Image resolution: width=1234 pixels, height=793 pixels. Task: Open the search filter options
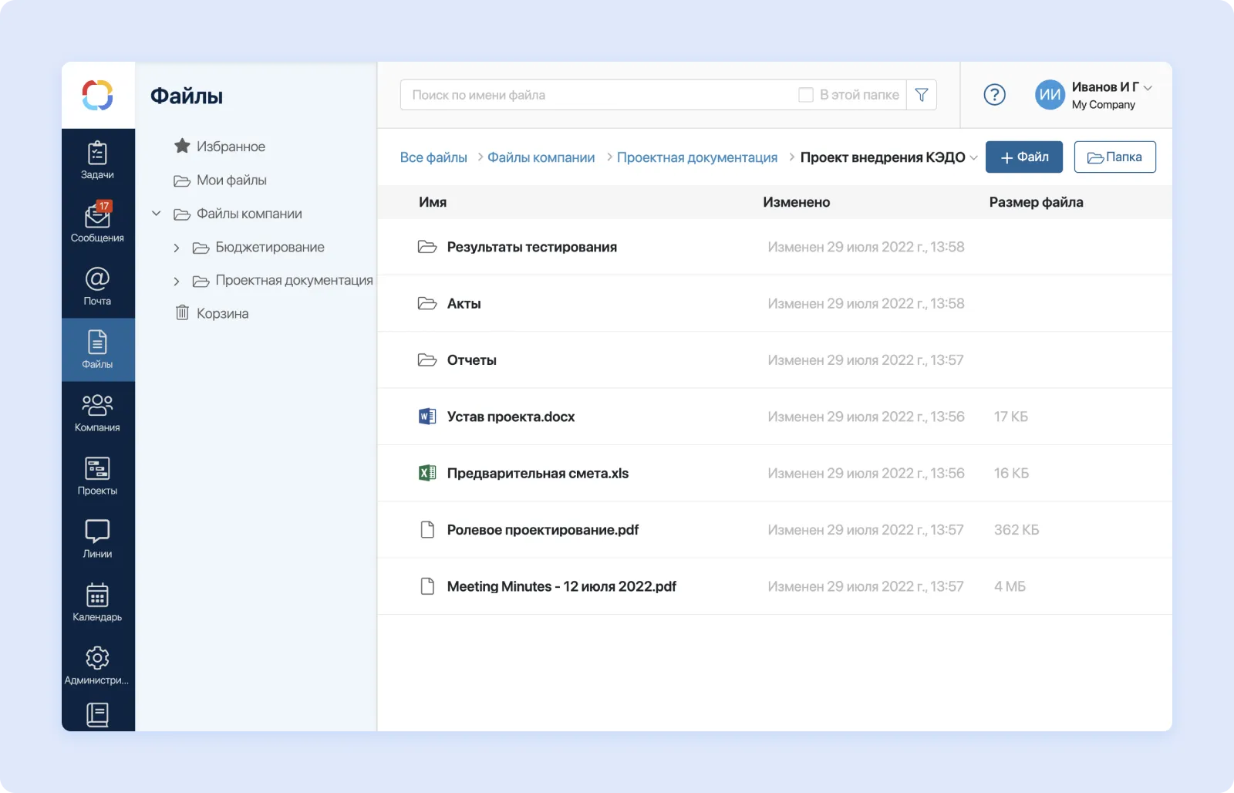pos(921,94)
